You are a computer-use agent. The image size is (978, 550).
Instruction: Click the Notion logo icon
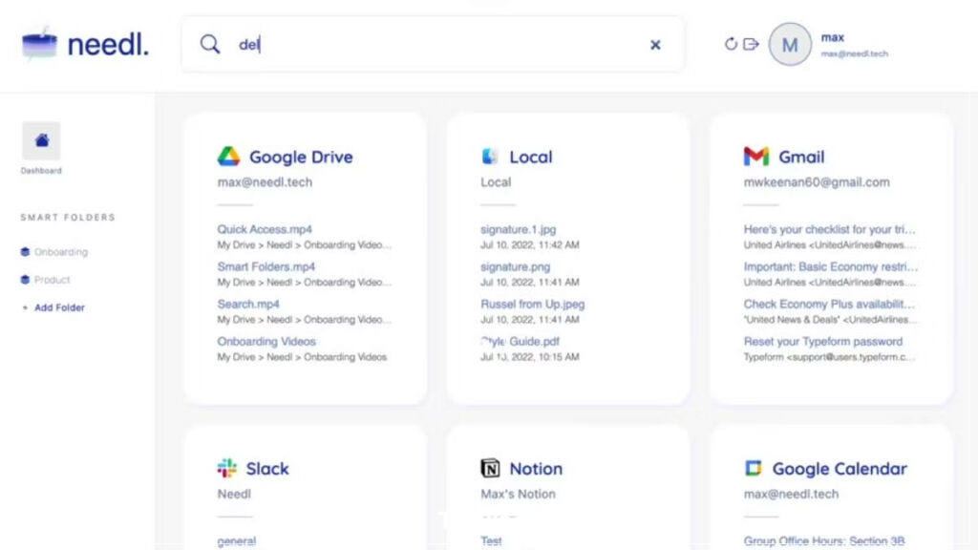490,468
